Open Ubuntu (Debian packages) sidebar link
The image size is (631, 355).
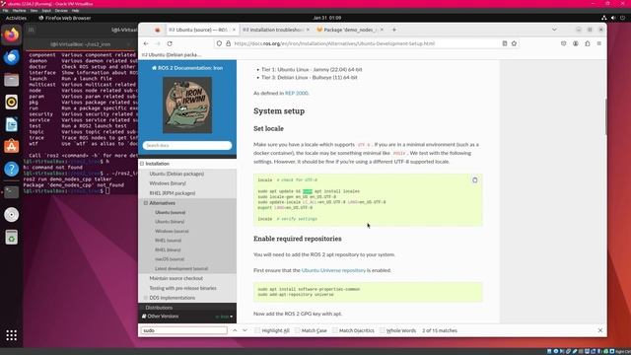pos(176,174)
